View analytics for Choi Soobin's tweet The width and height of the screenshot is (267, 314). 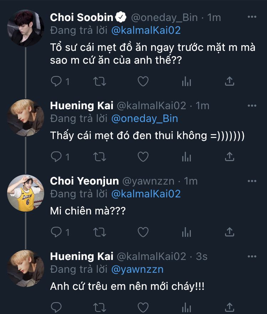186,81
